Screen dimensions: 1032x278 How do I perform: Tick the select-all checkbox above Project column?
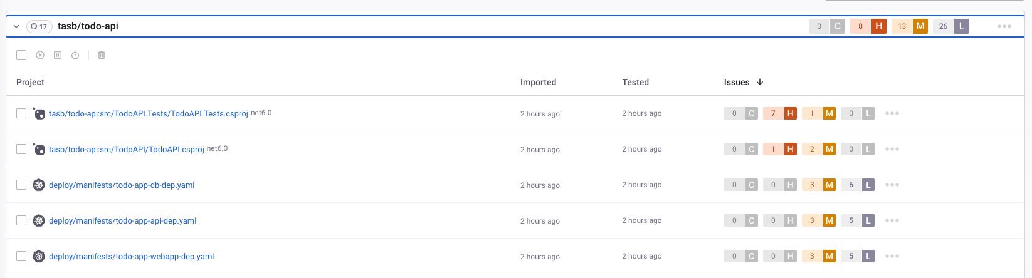coord(21,55)
